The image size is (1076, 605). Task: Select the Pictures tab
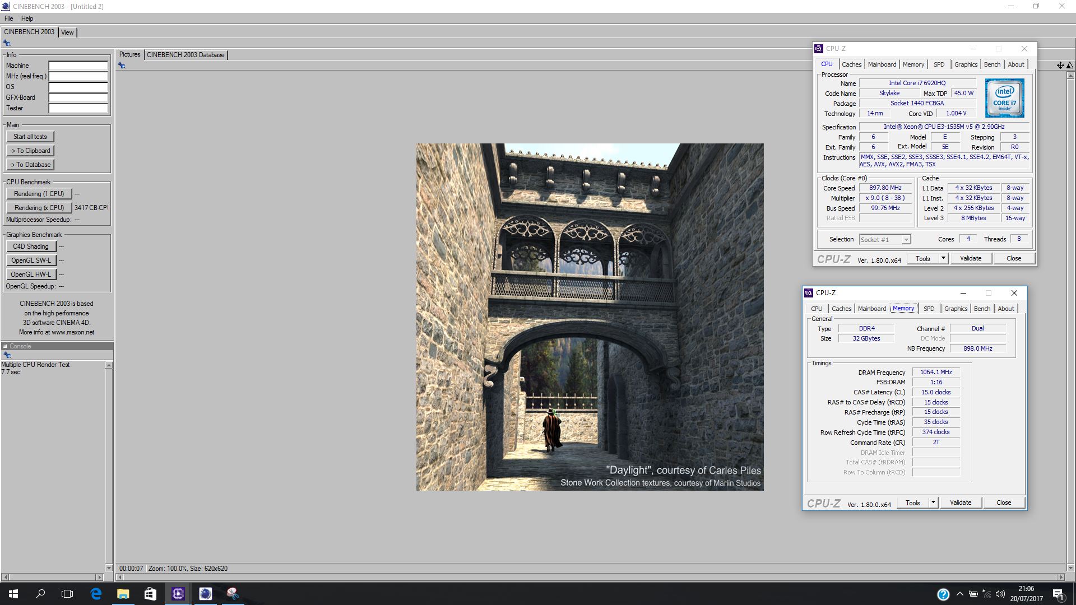click(x=129, y=54)
